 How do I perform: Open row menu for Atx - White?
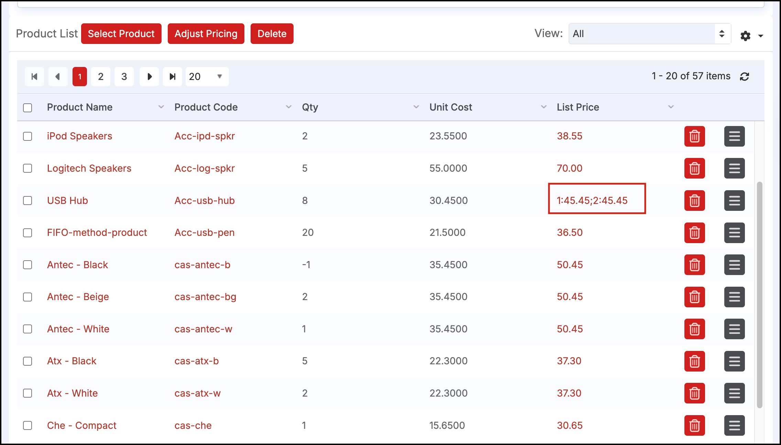(734, 393)
